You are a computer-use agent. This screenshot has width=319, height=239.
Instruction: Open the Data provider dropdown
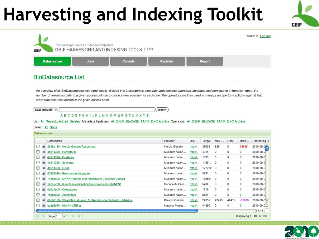click(45, 110)
